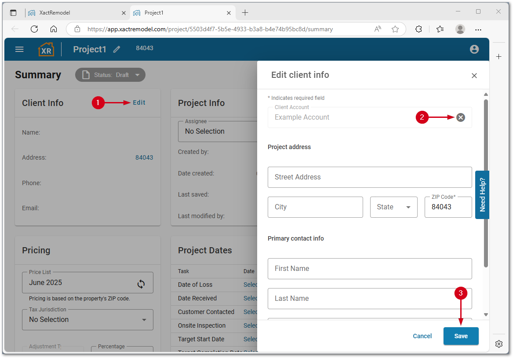The width and height of the screenshot is (513, 358).
Task: Click the XR house logo
Action: pos(46,49)
